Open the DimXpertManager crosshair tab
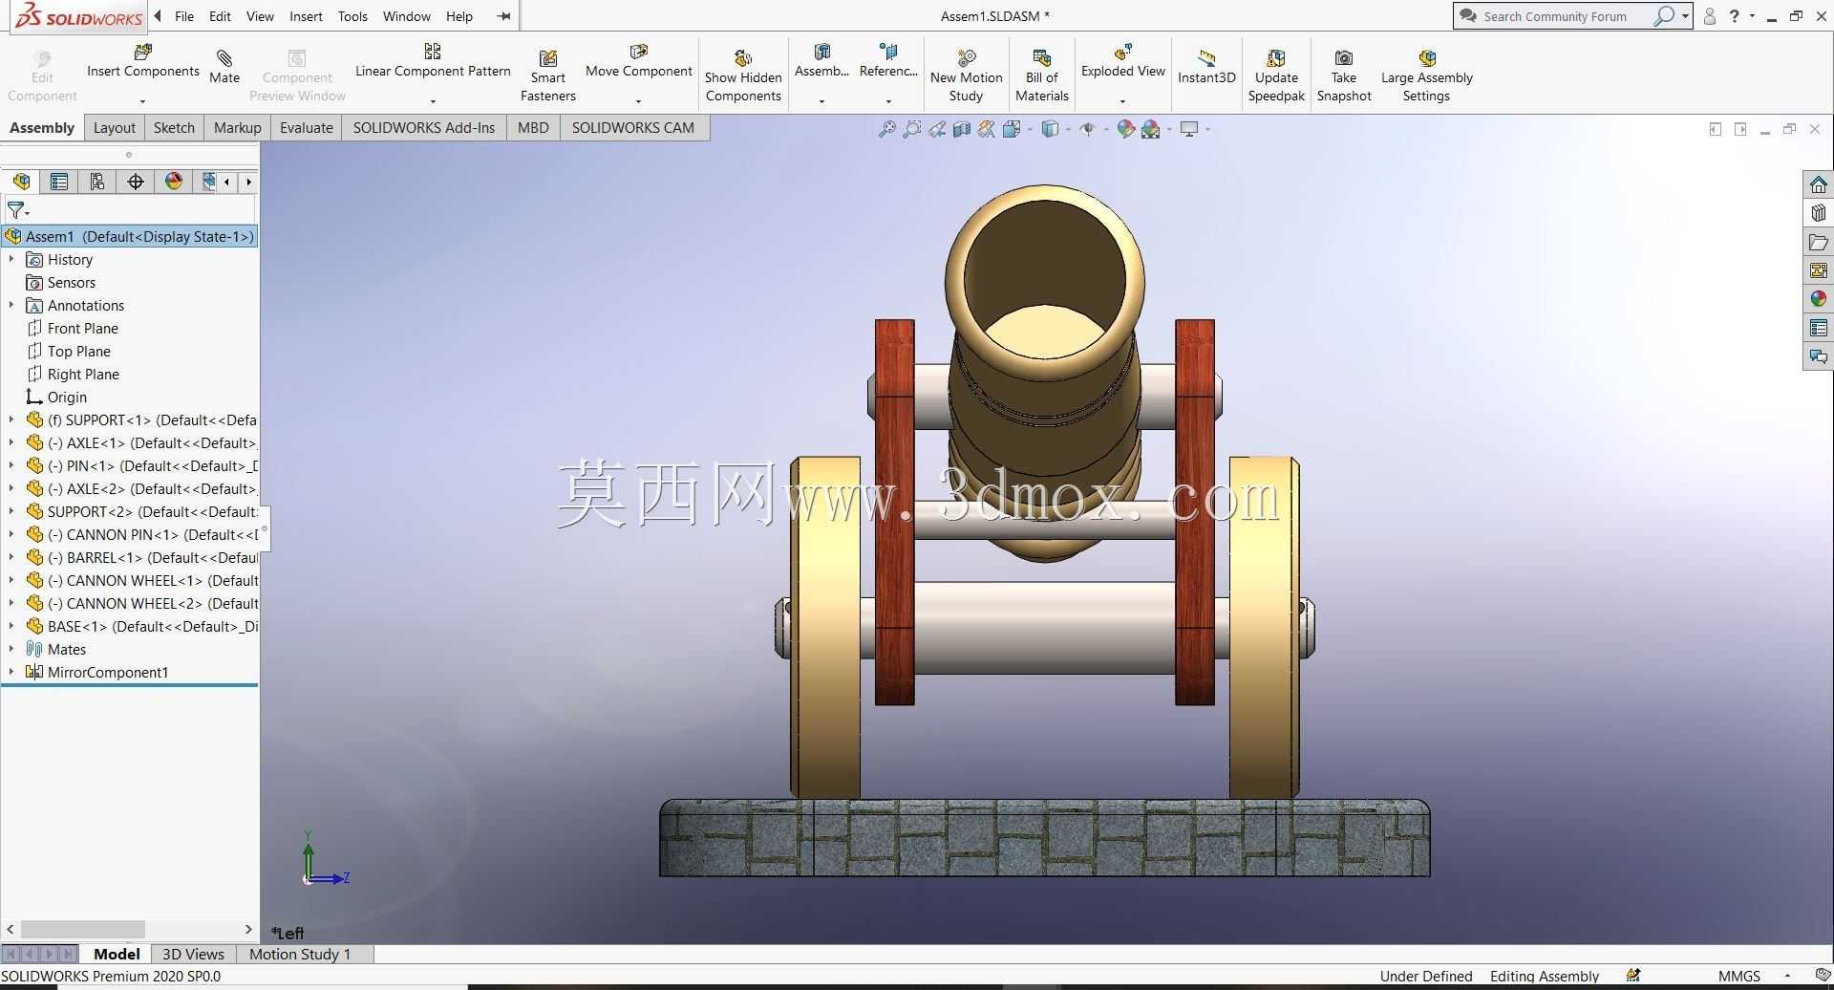The image size is (1834, 990). point(136,182)
